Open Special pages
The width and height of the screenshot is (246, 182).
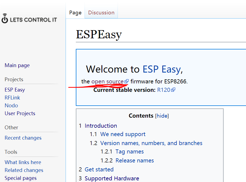point(20,178)
